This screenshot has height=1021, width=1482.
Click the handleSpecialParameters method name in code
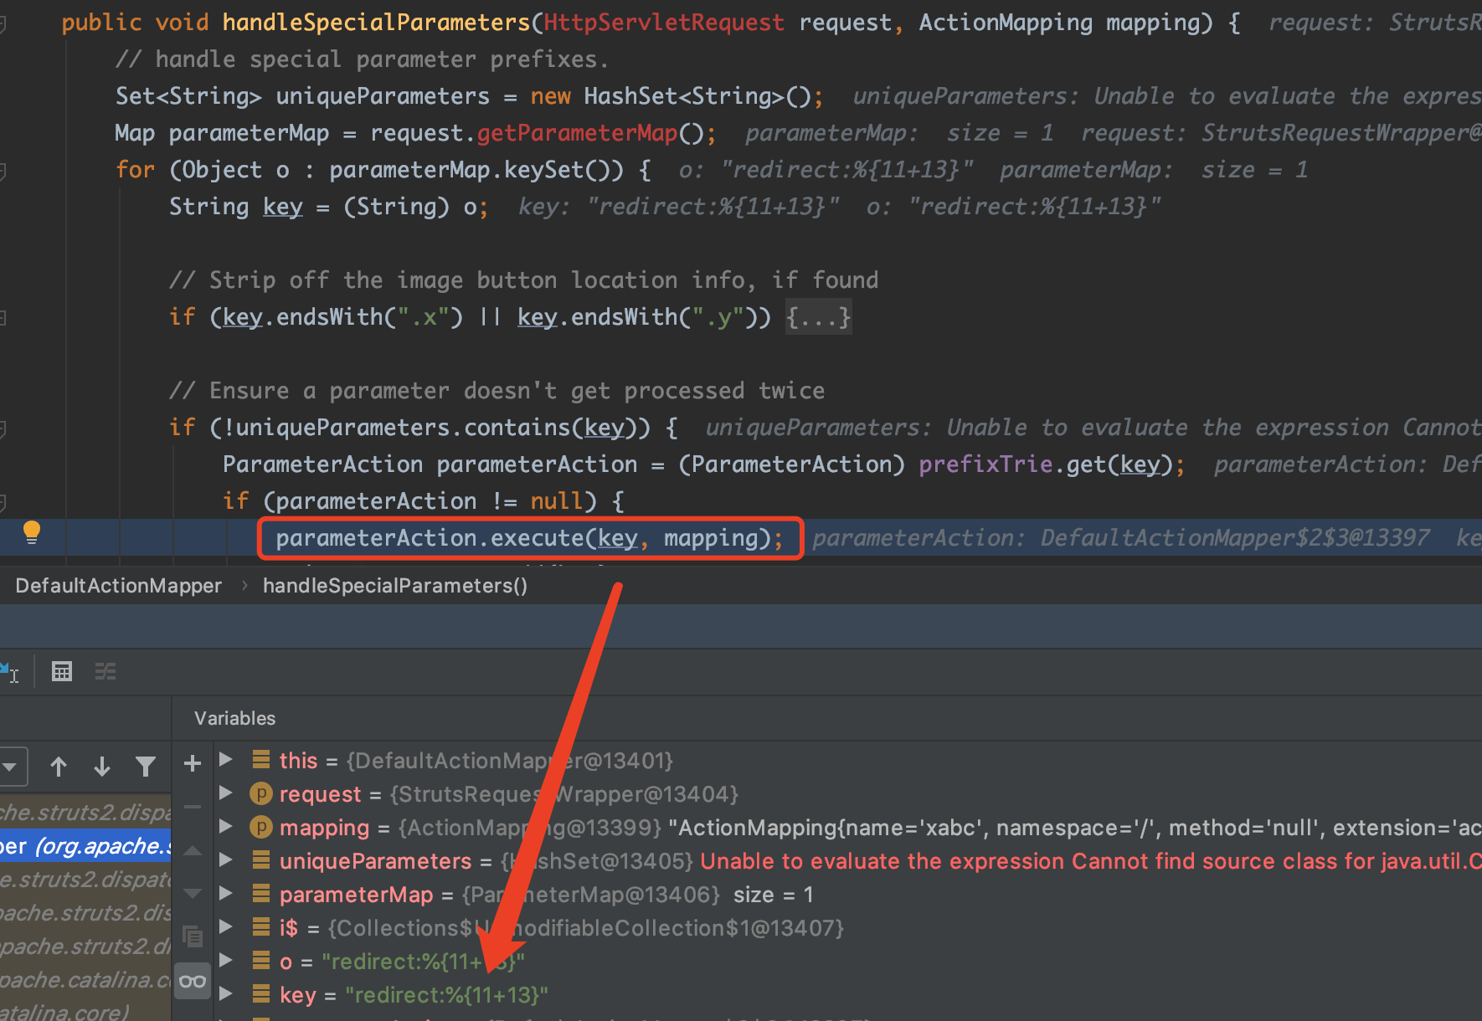tap(376, 23)
